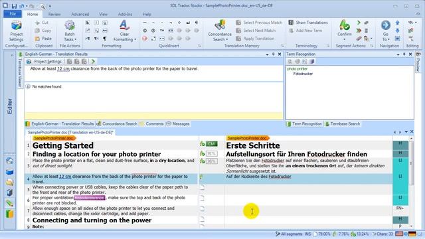Open the Add-Ins ribbon tab

tap(125, 14)
